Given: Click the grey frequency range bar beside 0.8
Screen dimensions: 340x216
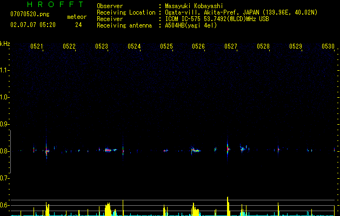Looking at the screenshot, I should [x=11, y=152].
